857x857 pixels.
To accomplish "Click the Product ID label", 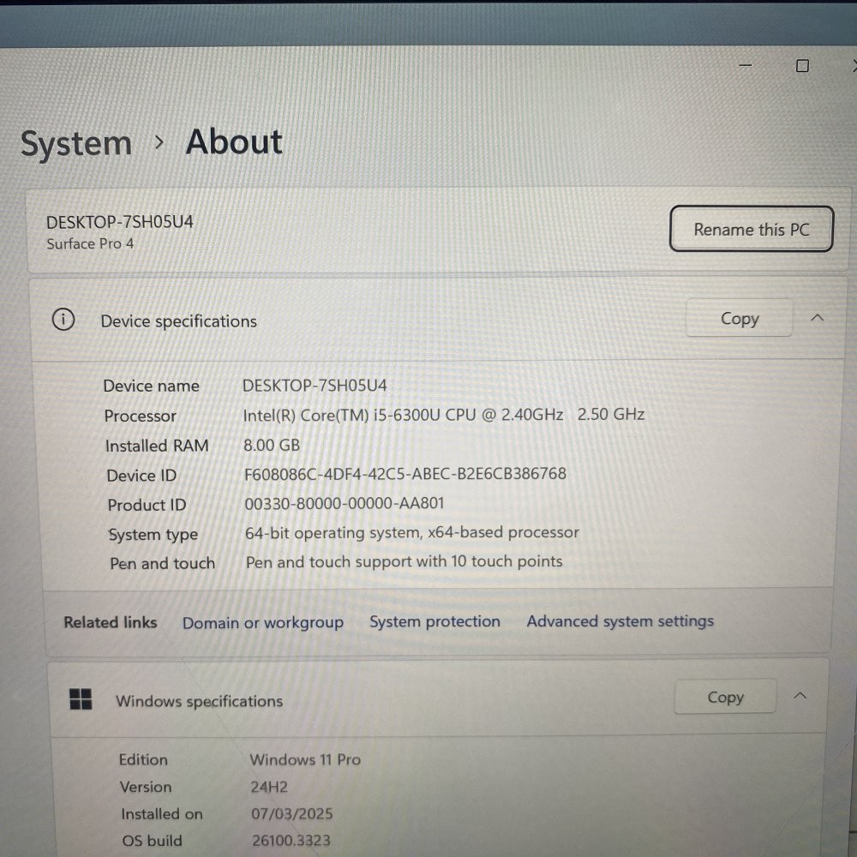I will point(147,505).
